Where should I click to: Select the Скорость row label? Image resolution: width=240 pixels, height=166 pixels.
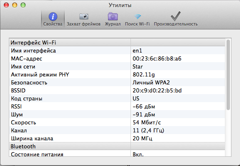coord(23,122)
